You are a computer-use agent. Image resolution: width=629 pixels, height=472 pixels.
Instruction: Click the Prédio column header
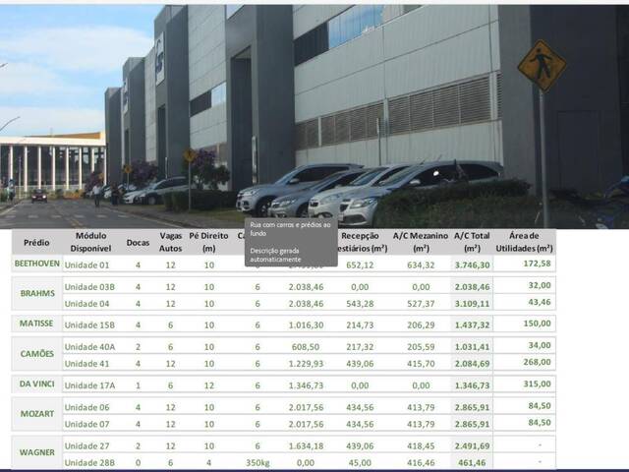(x=36, y=242)
